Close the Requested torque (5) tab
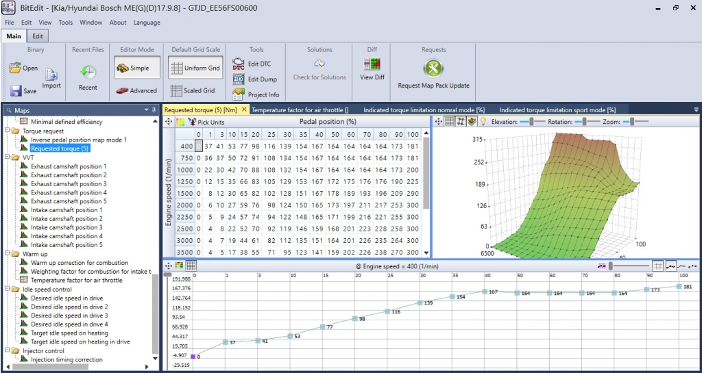Viewport: 702px width, 373px height. 244,110
